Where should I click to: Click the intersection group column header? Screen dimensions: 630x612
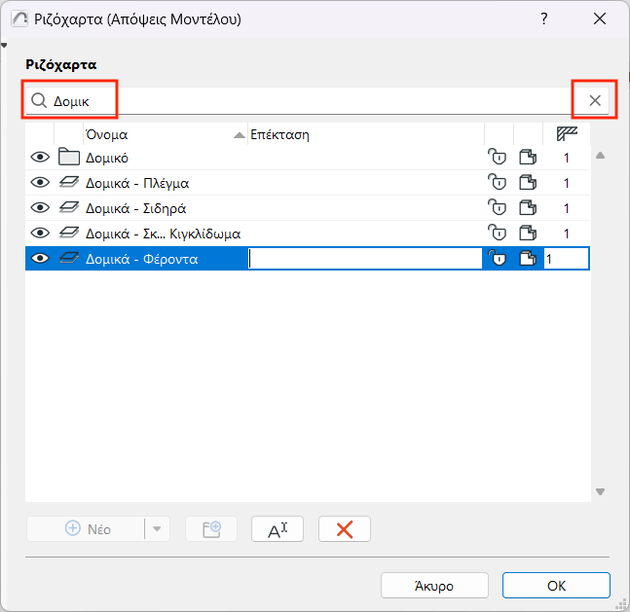(567, 134)
